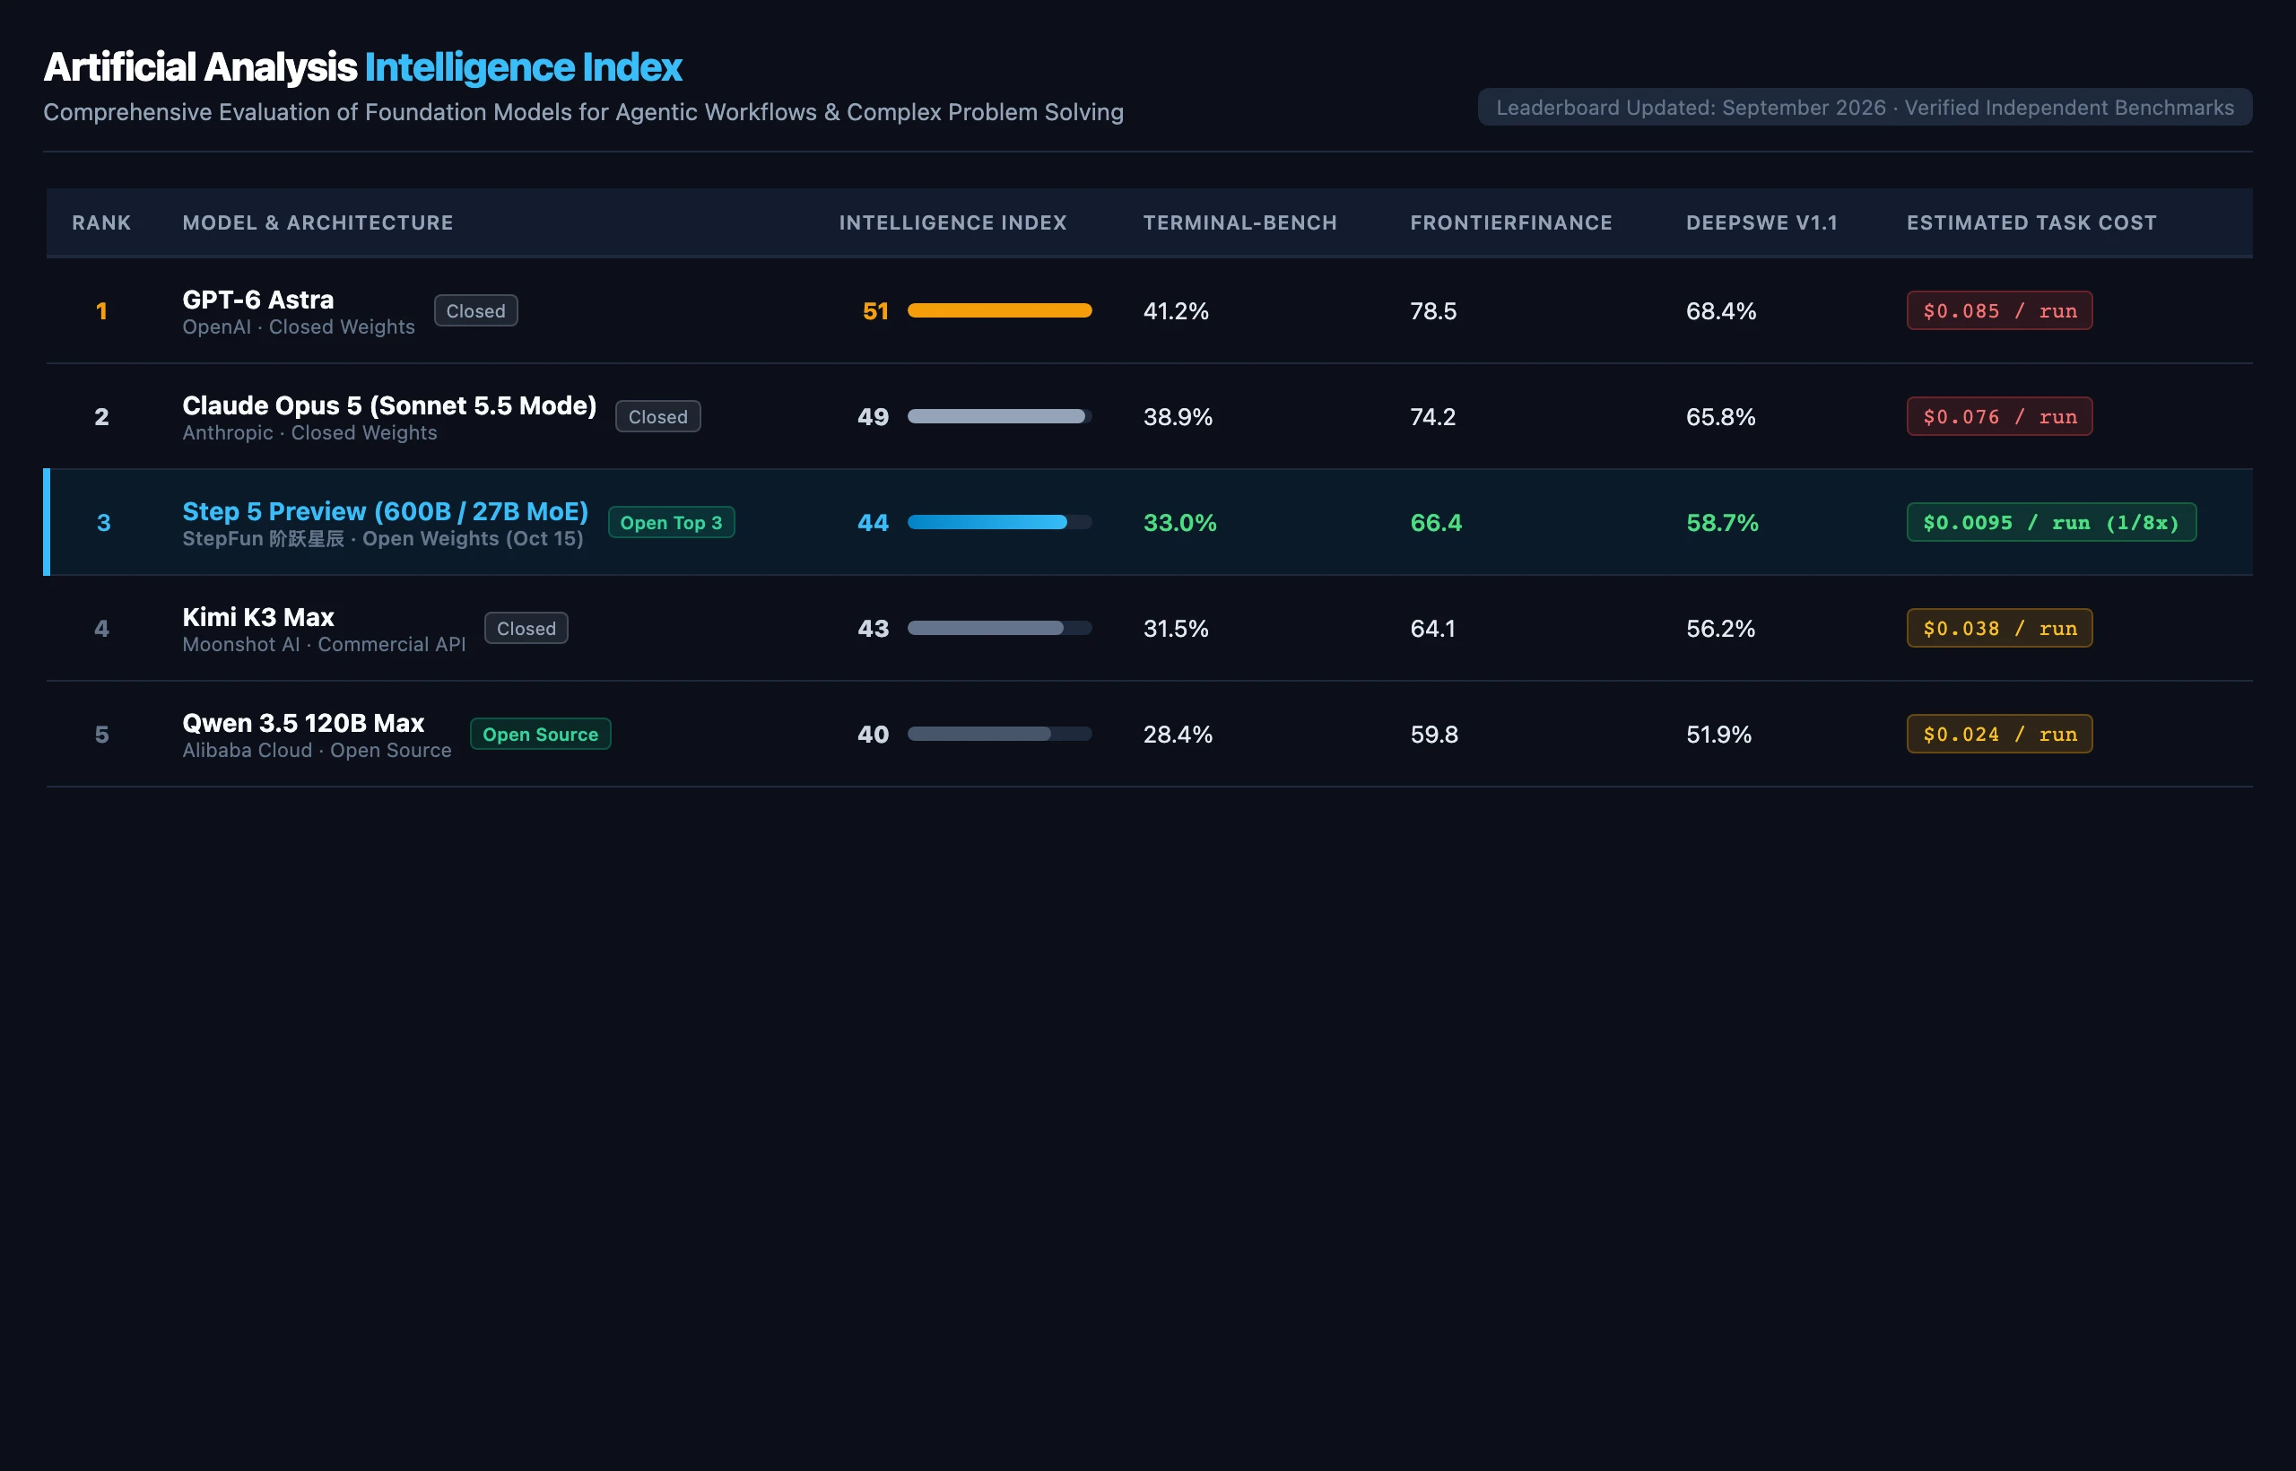Screen dimensions: 2296x1471
Task: Click the intelligence index score 40
Action: pyautogui.click(x=873, y=735)
